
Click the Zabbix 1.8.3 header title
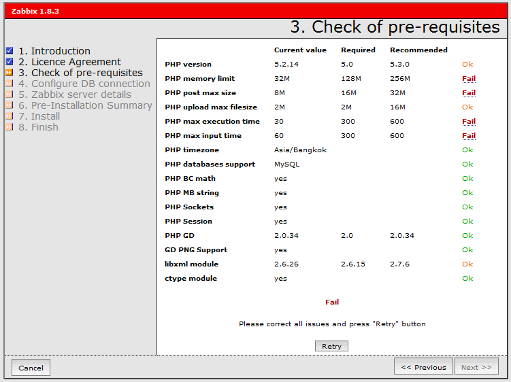(35, 11)
